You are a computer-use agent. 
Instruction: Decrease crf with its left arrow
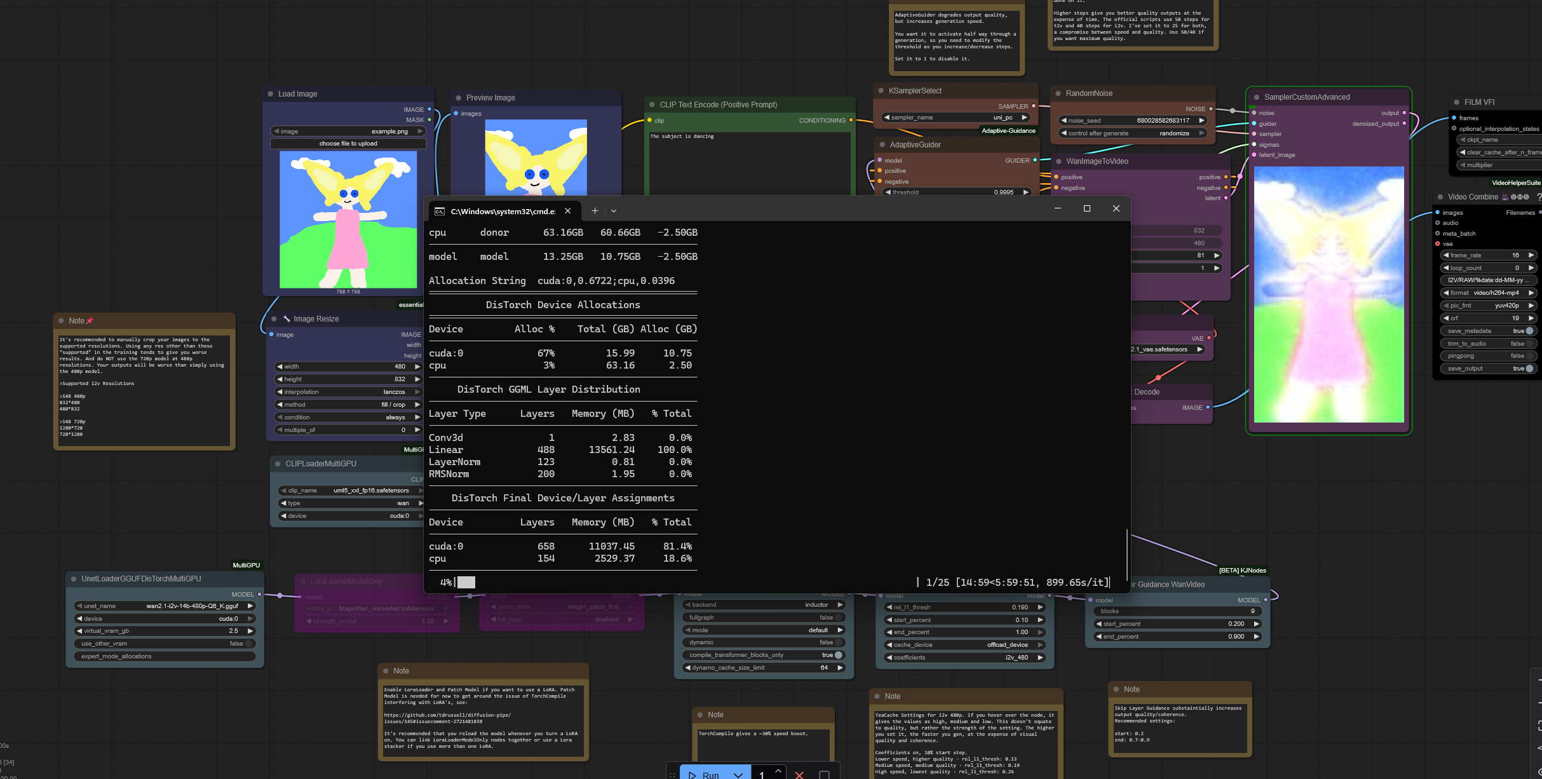pyautogui.click(x=1446, y=318)
